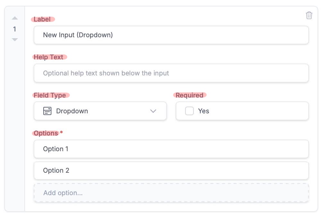Click the red asterisk next to Options
This screenshot has width=324, height=217.
tap(61, 133)
